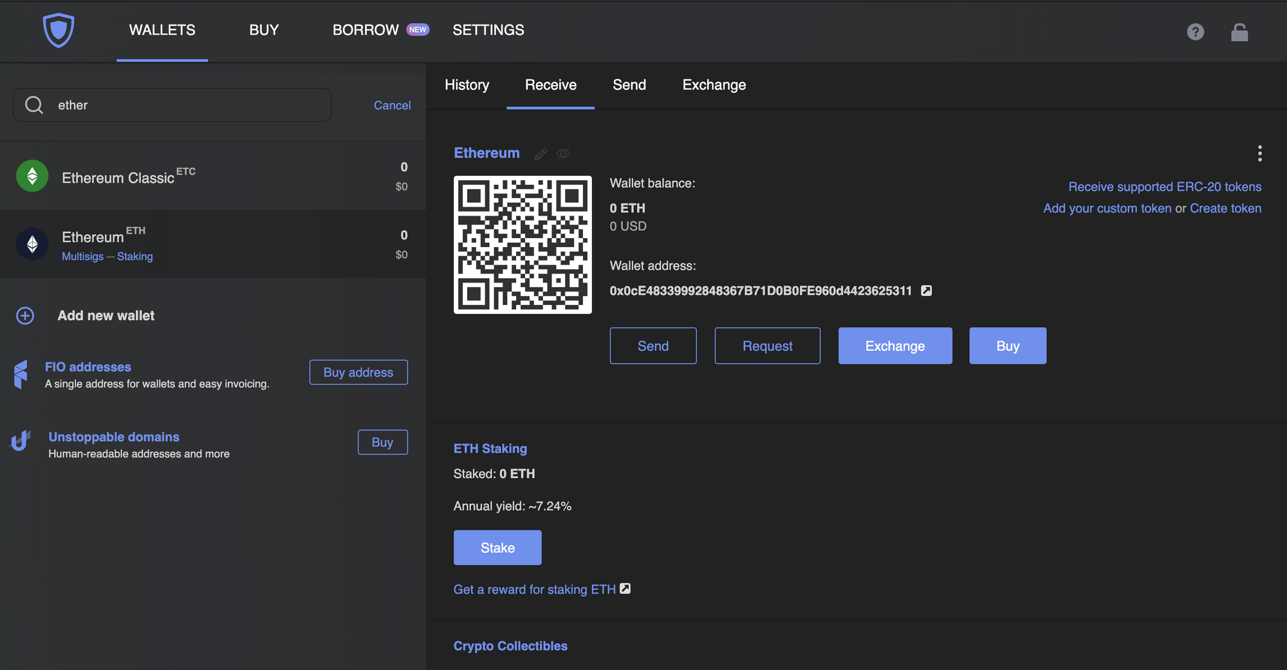Click the Ethereum QR code
The height and width of the screenshot is (670, 1287).
(x=523, y=245)
